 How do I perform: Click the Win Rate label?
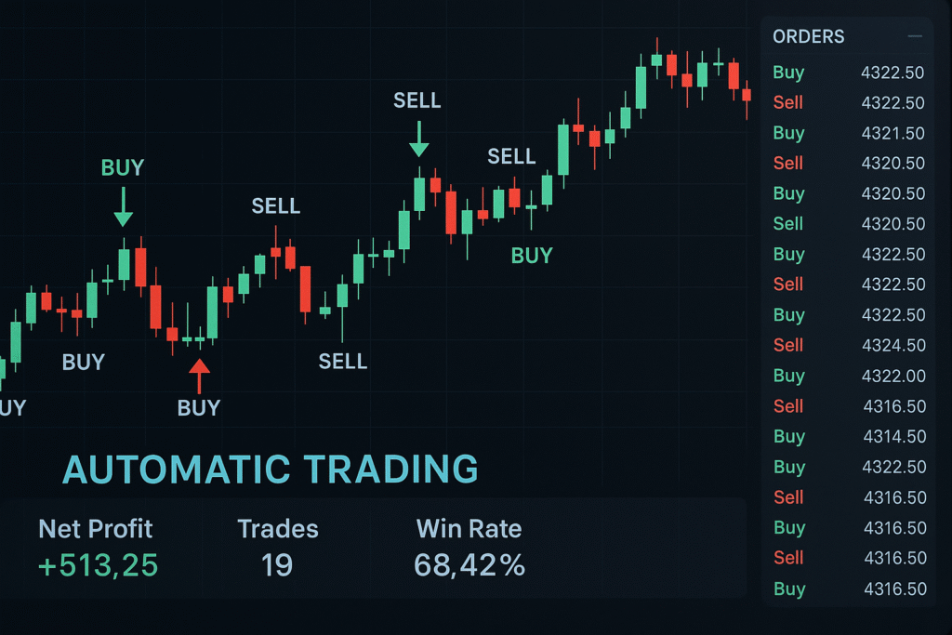[x=469, y=529]
